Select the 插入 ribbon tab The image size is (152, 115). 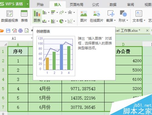(x=57, y=5)
